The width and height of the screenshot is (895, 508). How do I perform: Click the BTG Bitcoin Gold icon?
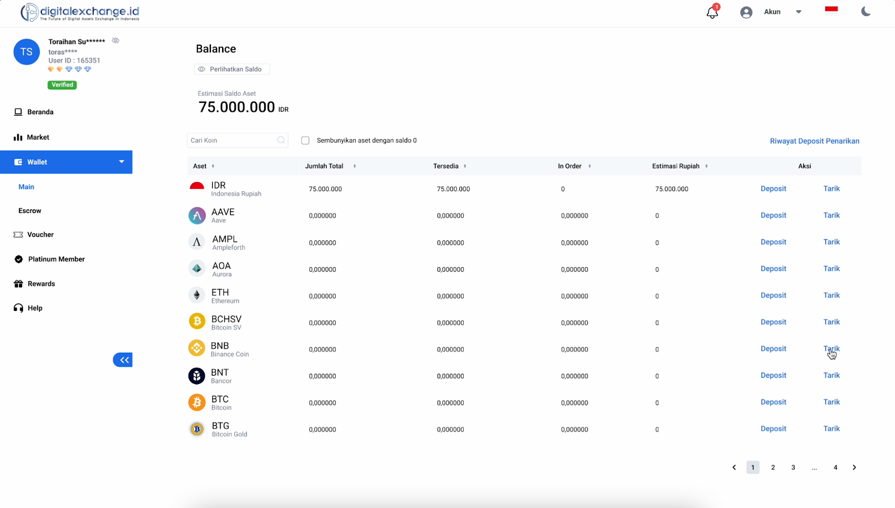197,429
